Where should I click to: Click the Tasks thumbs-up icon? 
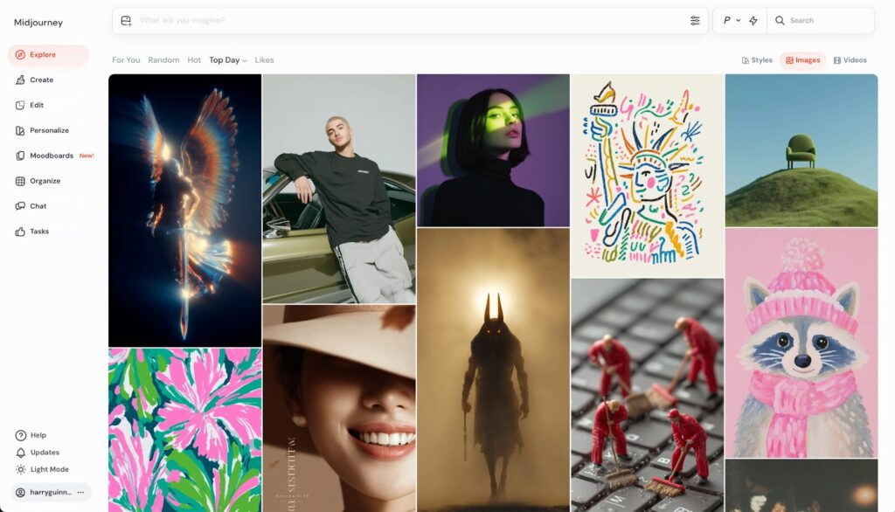[x=20, y=232]
